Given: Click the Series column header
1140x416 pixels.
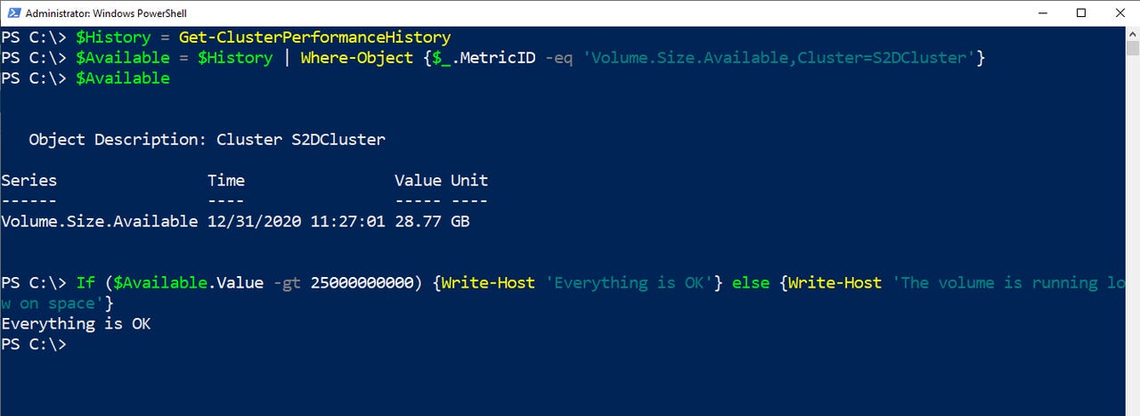Looking at the screenshot, I should [x=28, y=180].
